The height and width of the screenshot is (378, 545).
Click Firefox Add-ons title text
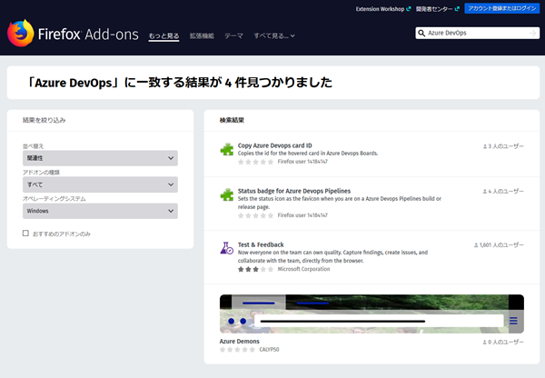click(x=88, y=35)
